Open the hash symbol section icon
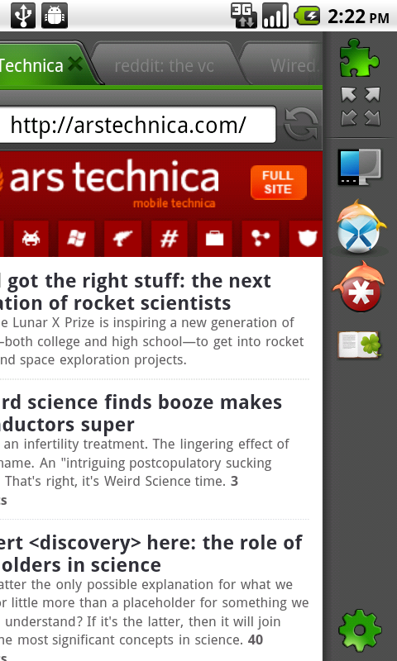 (x=169, y=239)
